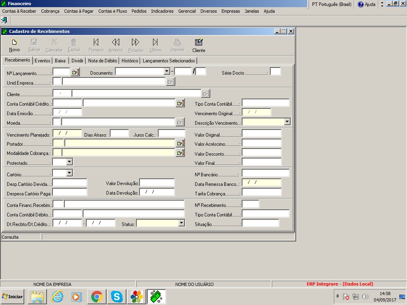Open Google Chrome from the taskbar

[x=97, y=297]
